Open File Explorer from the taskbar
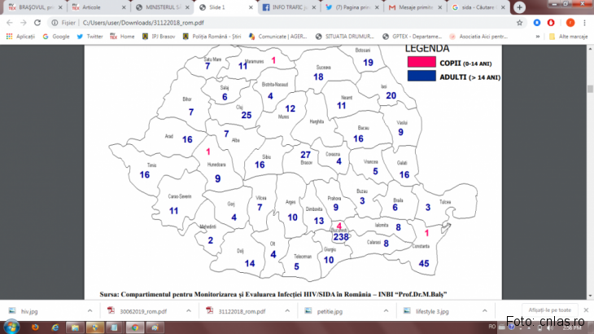Screen dimensions: 594x334 click(75, 327)
